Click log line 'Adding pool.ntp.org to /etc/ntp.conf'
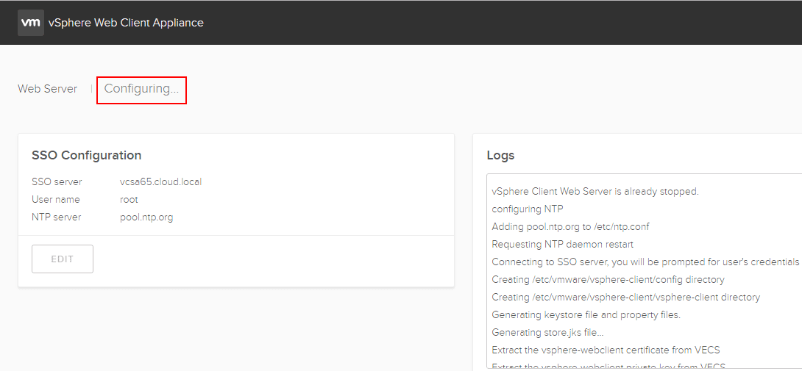Image resolution: width=802 pixels, height=371 pixels. pos(570,226)
